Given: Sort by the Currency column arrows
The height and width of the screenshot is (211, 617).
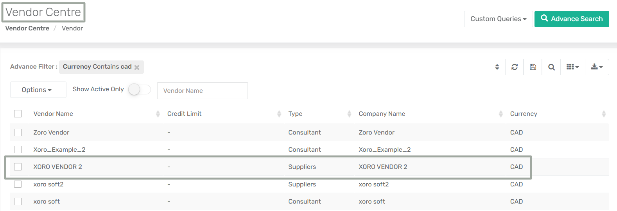Looking at the screenshot, I should pos(604,114).
